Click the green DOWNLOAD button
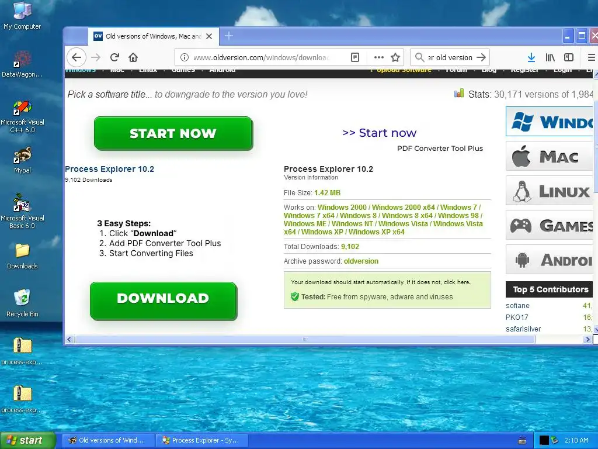The width and height of the screenshot is (598, 449). coord(164,301)
